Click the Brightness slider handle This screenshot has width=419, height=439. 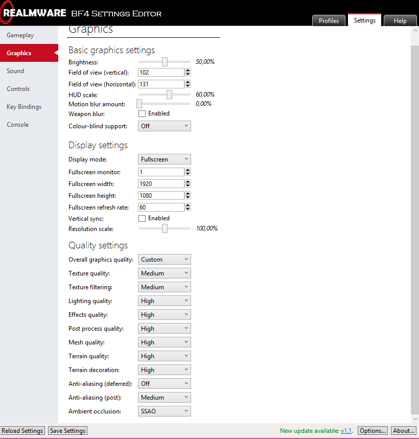165,62
